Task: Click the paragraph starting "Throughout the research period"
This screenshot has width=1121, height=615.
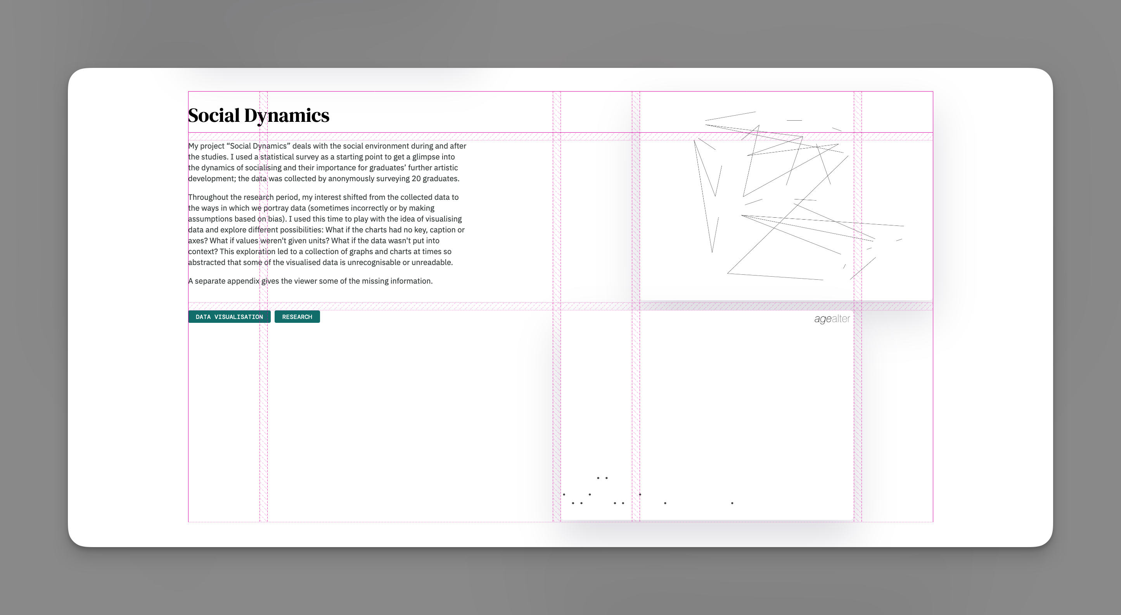Action: click(x=326, y=229)
